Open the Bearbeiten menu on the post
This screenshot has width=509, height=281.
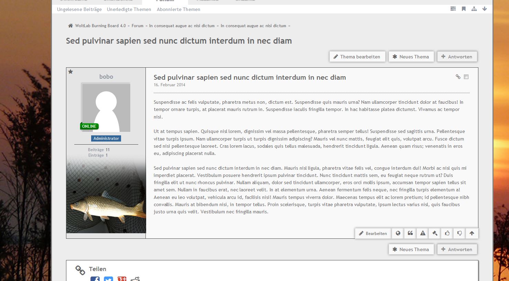point(373,233)
